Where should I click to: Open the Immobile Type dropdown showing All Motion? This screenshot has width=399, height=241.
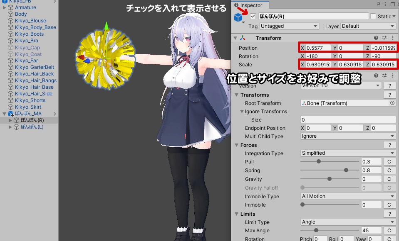[348, 196]
